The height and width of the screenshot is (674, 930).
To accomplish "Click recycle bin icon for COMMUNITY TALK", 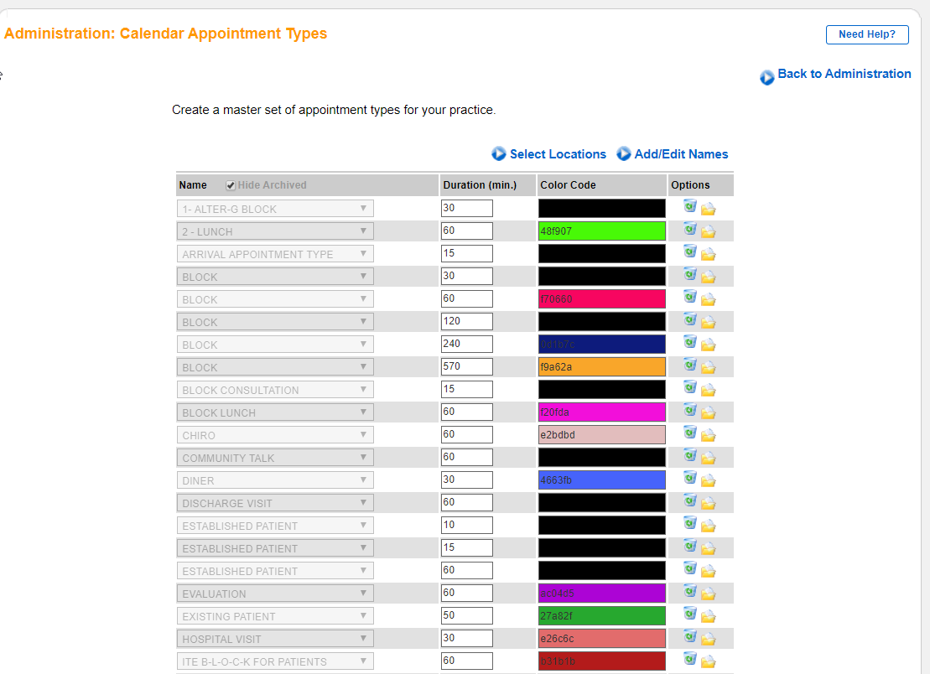I will click(689, 456).
